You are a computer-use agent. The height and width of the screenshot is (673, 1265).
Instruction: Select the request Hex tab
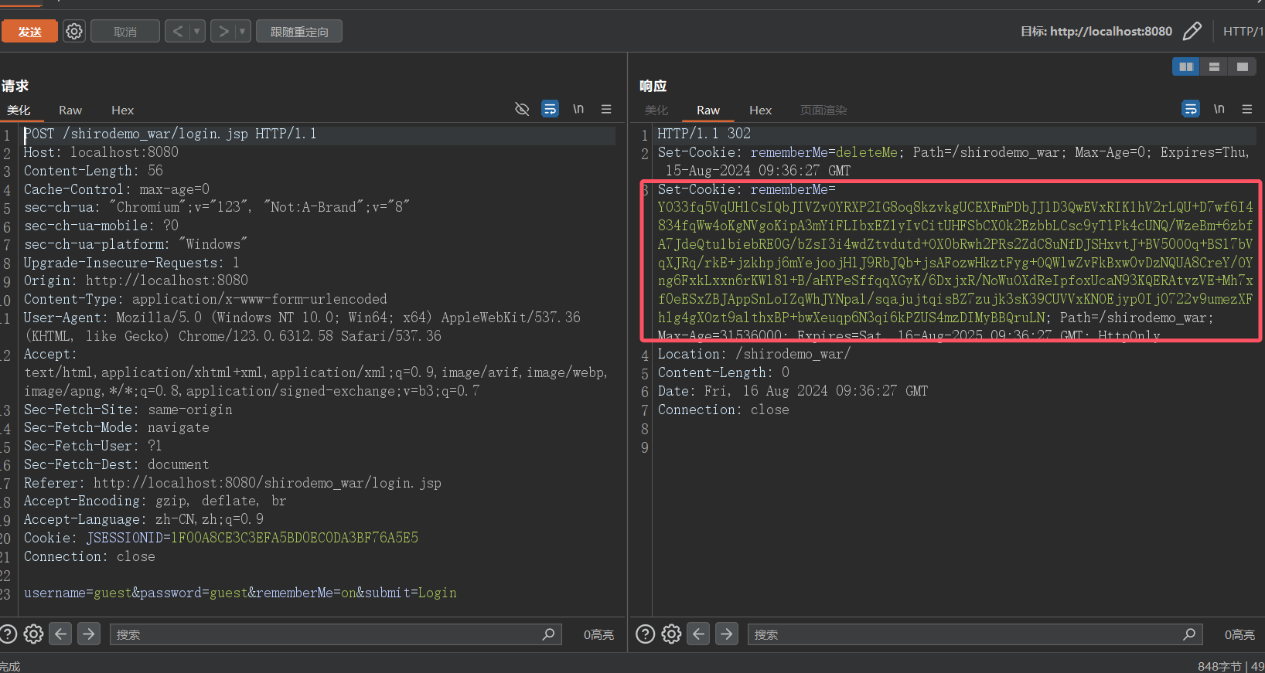click(122, 110)
